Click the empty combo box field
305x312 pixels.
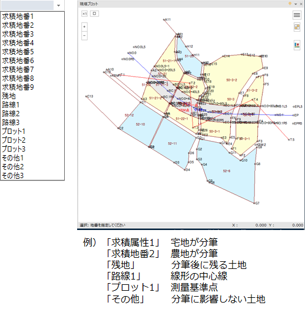[x=28, y=5]
